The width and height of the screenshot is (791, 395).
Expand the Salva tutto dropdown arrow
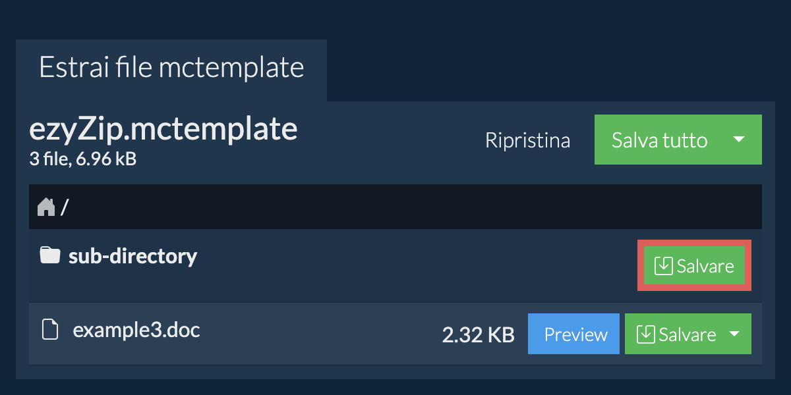pyautogui.click(x=739, y=140)
